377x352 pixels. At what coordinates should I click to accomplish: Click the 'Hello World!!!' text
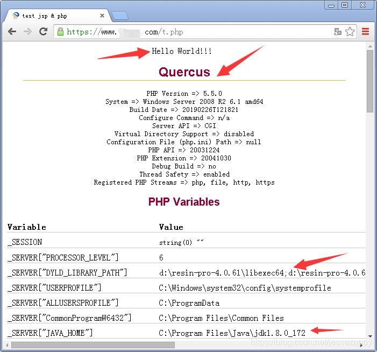click(182, 51)
